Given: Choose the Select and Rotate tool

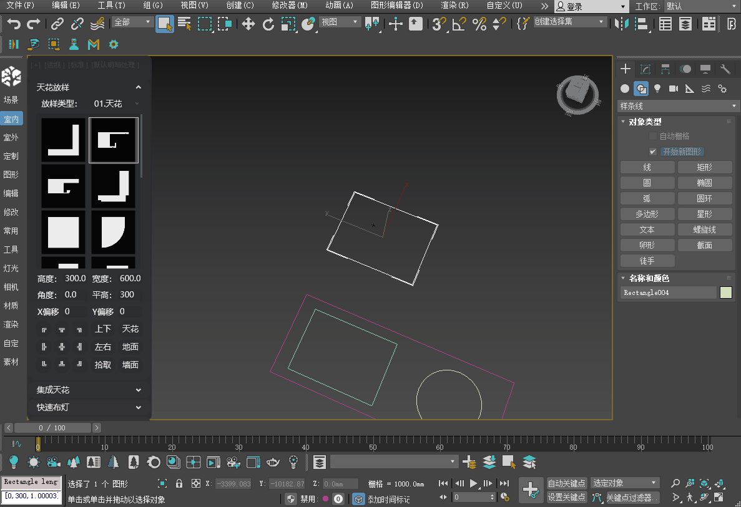Looking at the screenshot, I should pyautogui.click(x=268, y=24).
